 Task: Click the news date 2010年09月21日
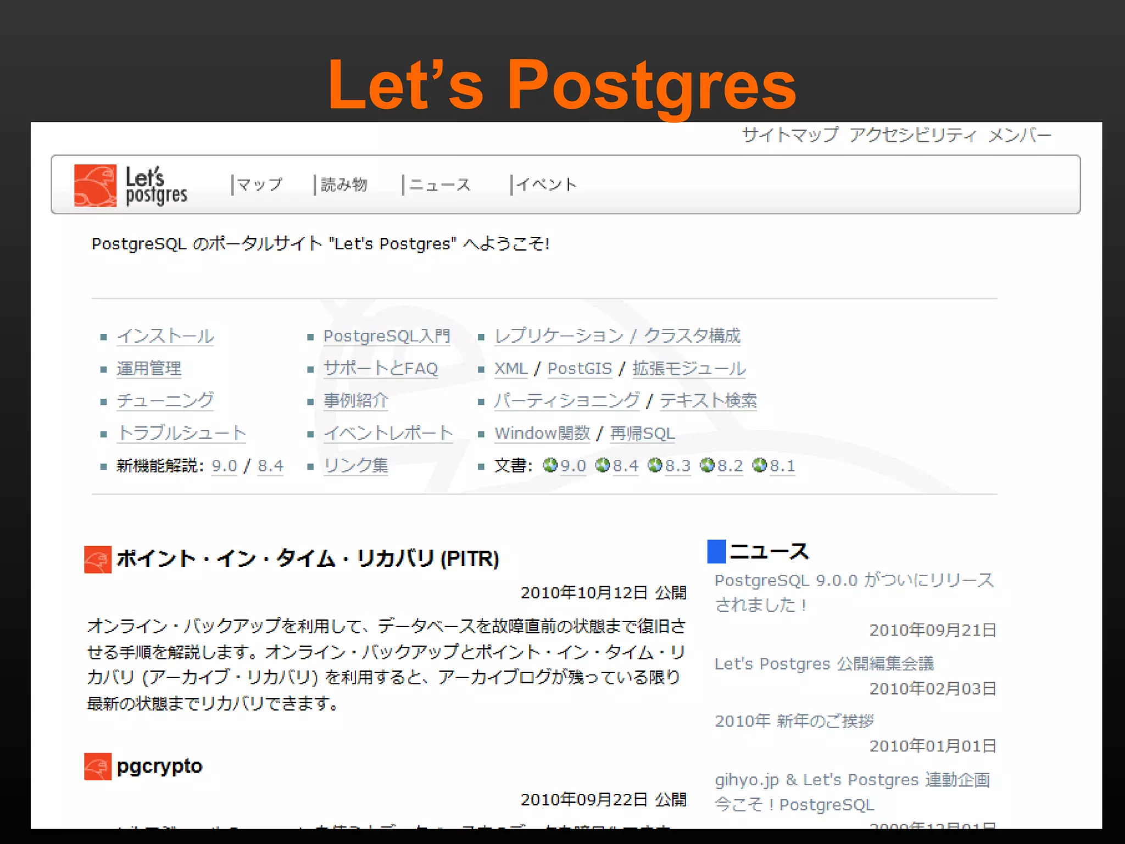933,630
